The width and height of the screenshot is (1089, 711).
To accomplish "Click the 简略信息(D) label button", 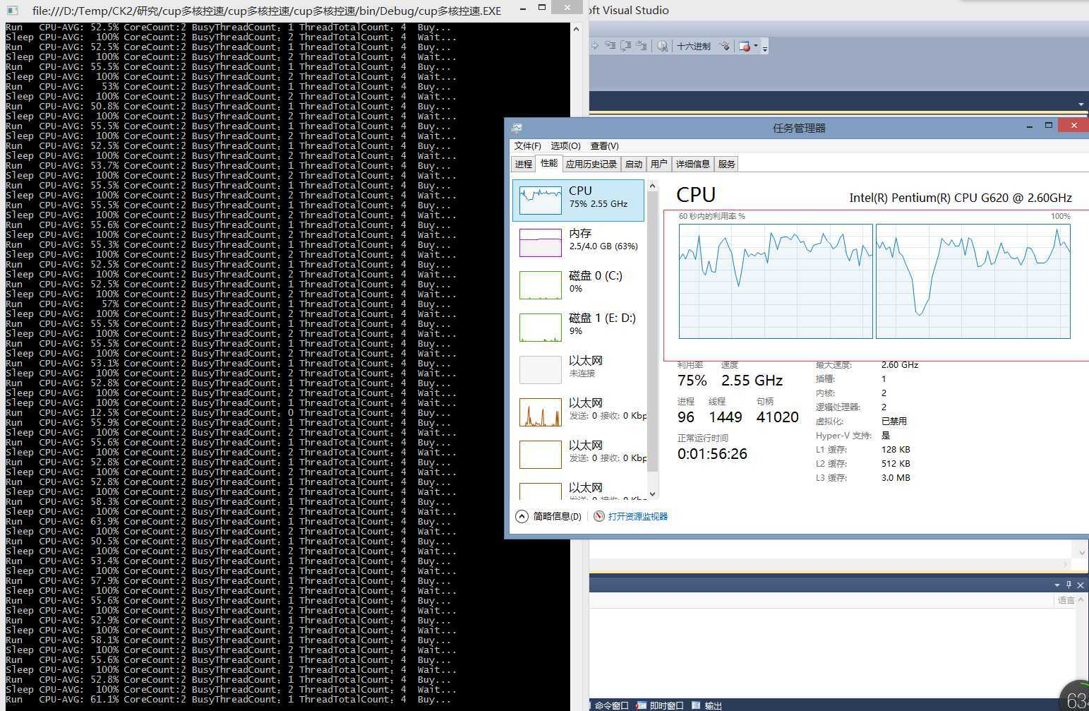I will pos(557,516).
